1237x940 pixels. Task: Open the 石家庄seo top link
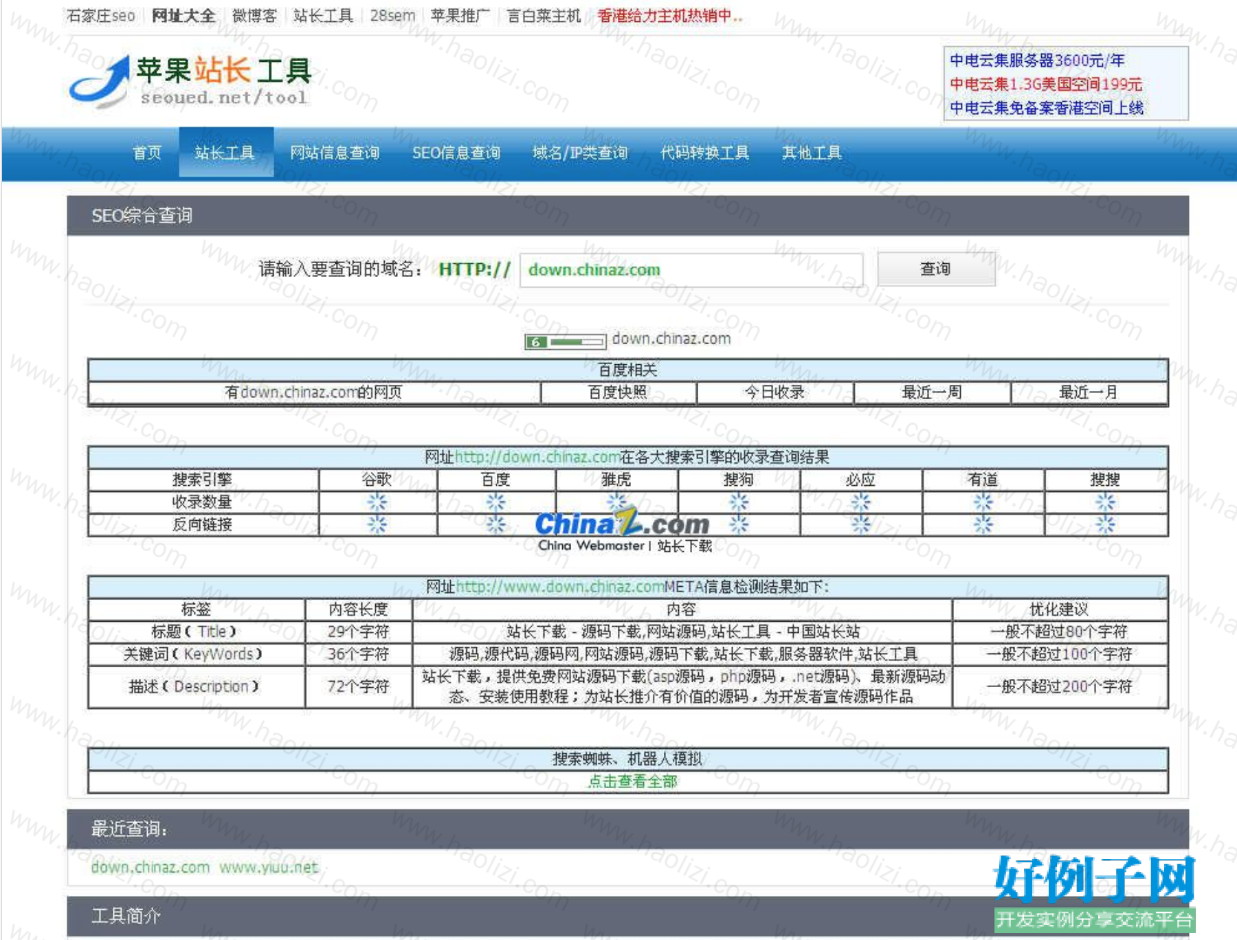click(100, 16)
